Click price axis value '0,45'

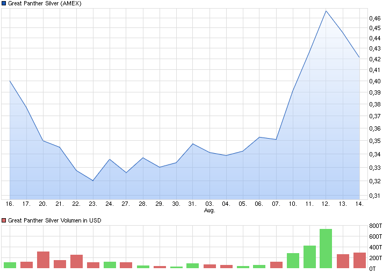click(x=375, y=28)
